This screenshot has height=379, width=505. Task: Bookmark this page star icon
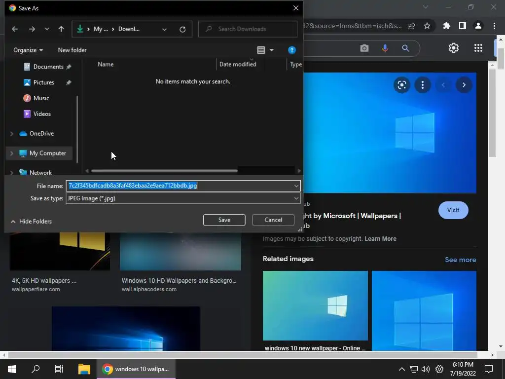click(427, 26)
